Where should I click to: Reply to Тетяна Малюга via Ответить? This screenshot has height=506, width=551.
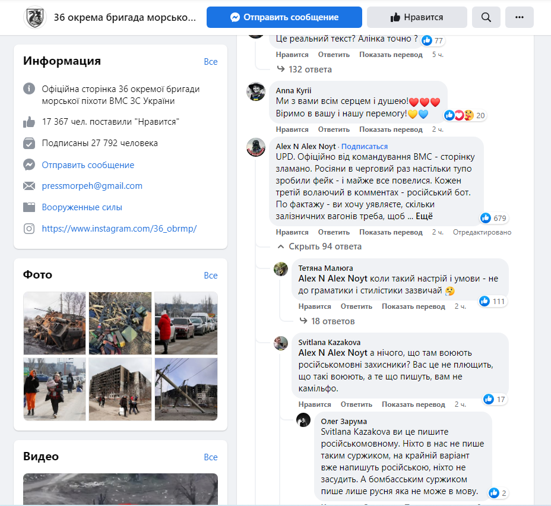(x=356, y=306)
